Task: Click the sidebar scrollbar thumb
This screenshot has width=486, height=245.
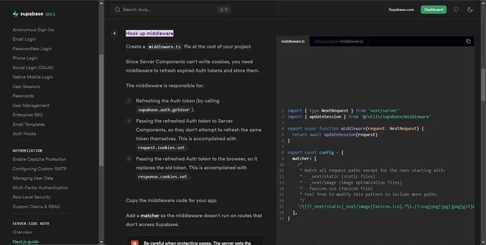Action: tap(101, 110)
